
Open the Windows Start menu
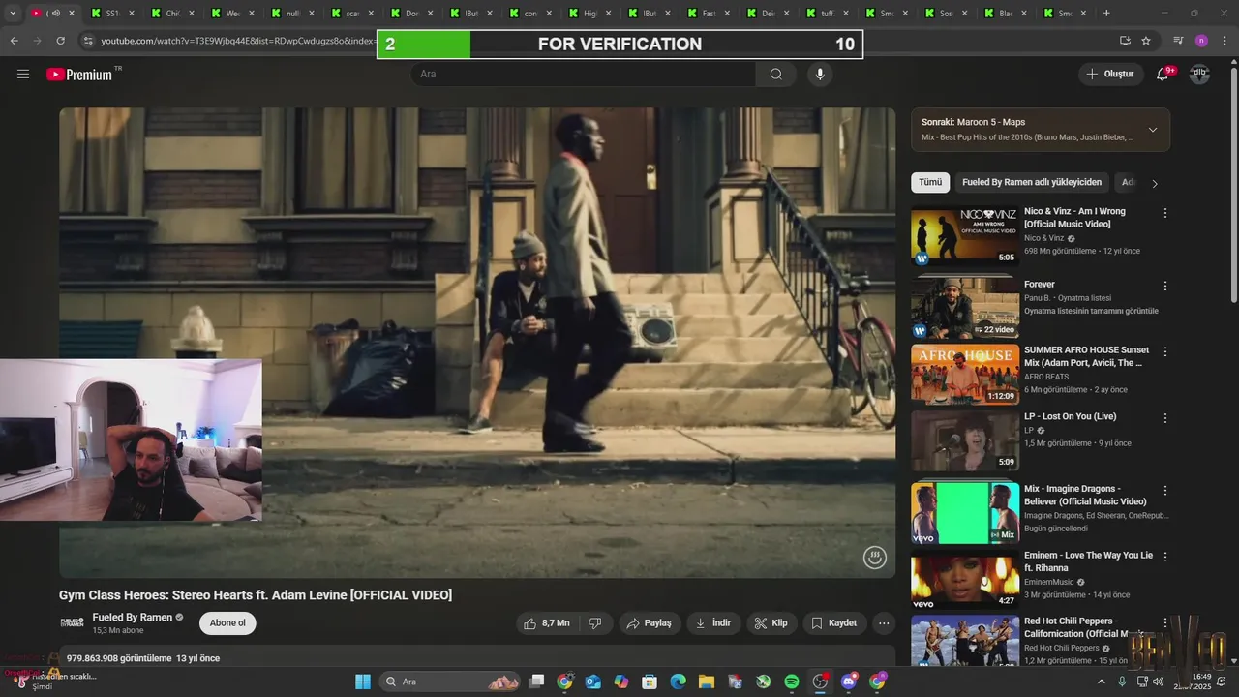(363, 682)
